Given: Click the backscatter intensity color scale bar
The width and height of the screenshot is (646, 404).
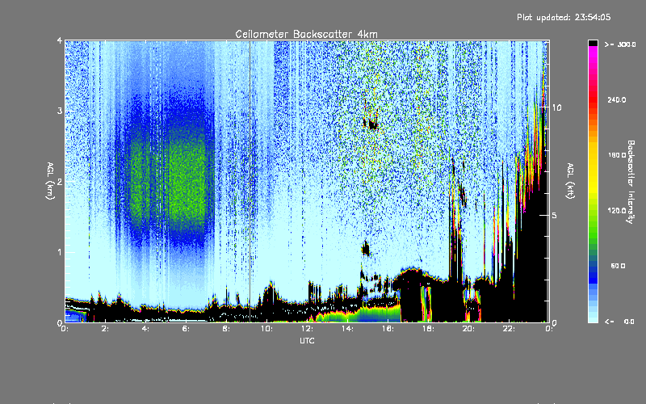Looking at the screenshot, I should (593, 181).
